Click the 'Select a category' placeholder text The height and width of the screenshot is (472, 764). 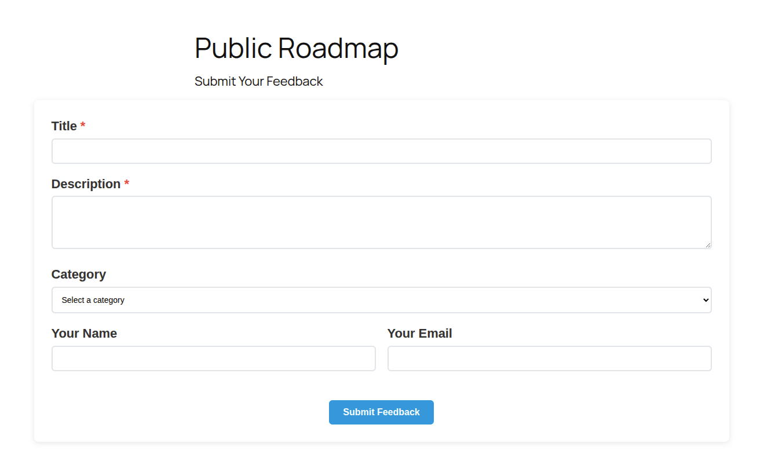click(93, 300)
